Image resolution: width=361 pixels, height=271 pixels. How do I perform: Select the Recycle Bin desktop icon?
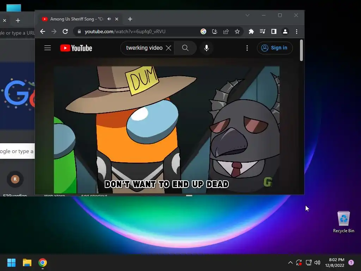click(343, 222)
